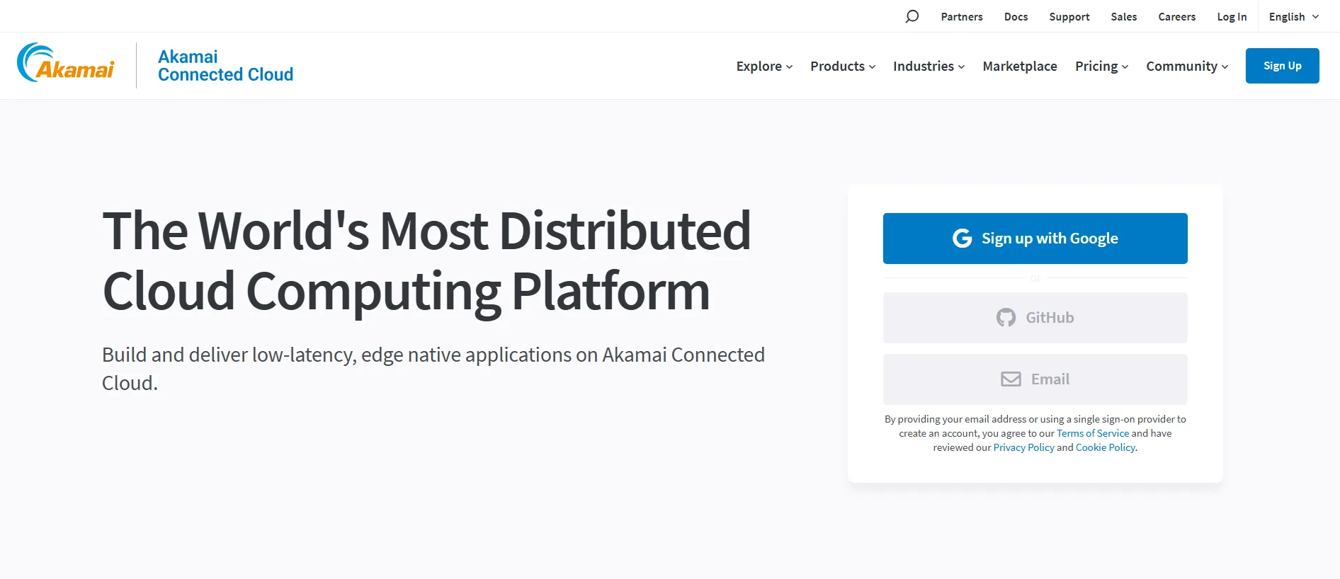
Task: Open the Terms of Service link
Action: point(1093,433)
